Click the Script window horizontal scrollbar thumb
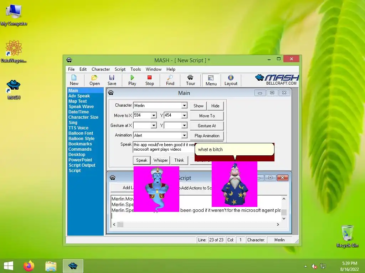Viewport: 365px width, 273px height. click(120, 225)
